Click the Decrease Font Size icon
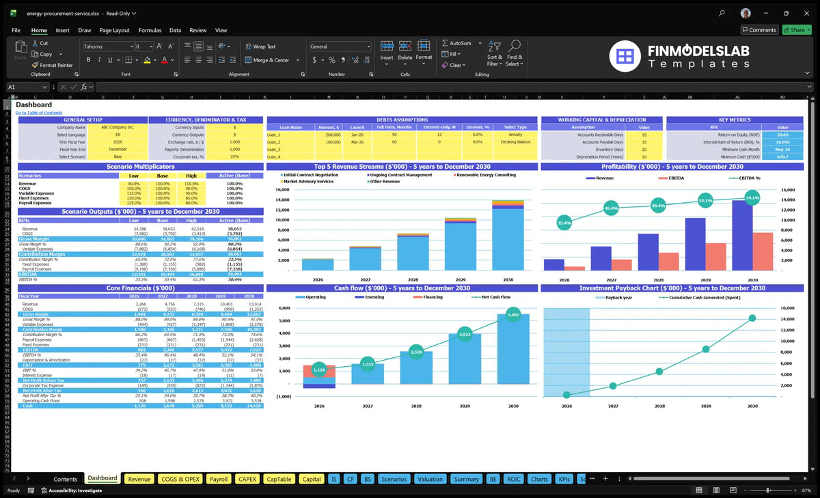Image resolution: width=820 pixels, height=498 pixels. pyautogui.click(x=170, y=46)
